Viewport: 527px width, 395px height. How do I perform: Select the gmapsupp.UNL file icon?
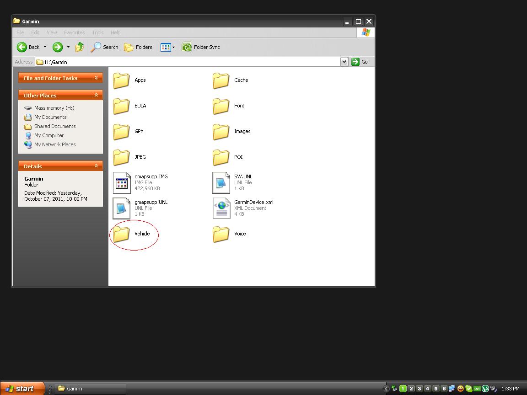(x=122, y=208)
